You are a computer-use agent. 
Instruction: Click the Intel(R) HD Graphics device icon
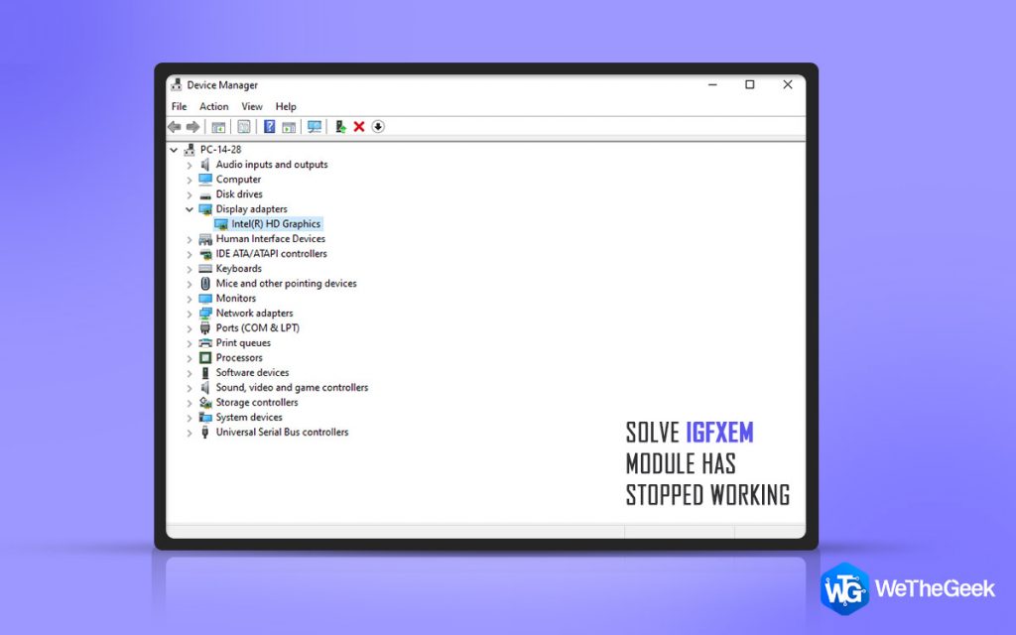pyautogui.click(x=221, y=224)
